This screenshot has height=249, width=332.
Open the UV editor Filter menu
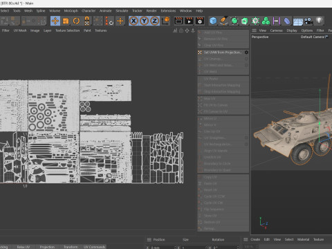pos(6,30)
